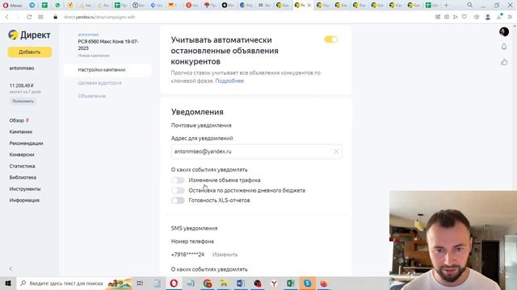Image resolution: width=517 pixels, height=290 pixels.
Task: Open Task View in the taskbar
Action: [140, 283]
